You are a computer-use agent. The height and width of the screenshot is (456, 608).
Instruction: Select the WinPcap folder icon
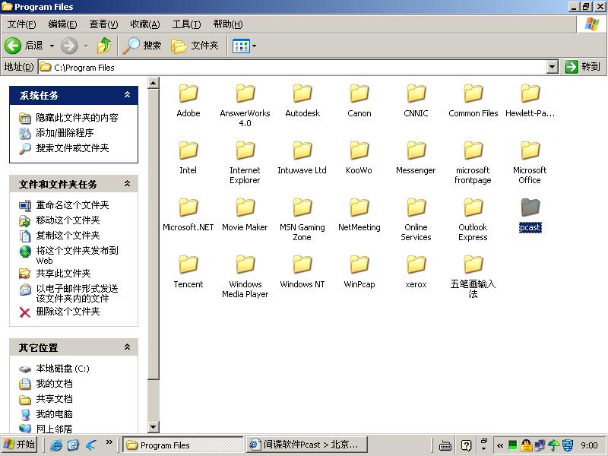point(359,265)
